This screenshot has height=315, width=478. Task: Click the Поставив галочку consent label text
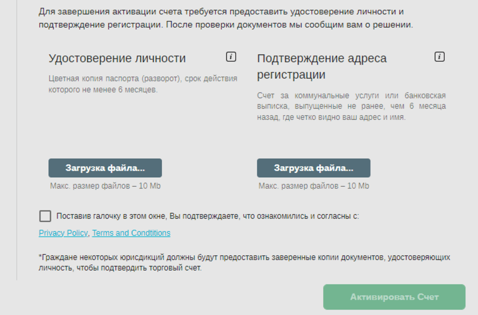207,216
